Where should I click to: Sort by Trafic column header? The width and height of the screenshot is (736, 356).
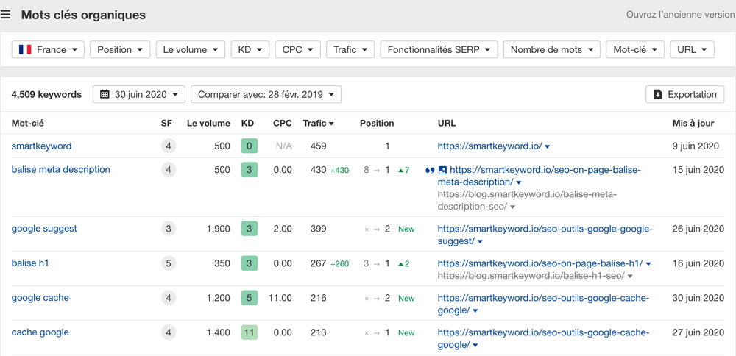pos(318,124)
